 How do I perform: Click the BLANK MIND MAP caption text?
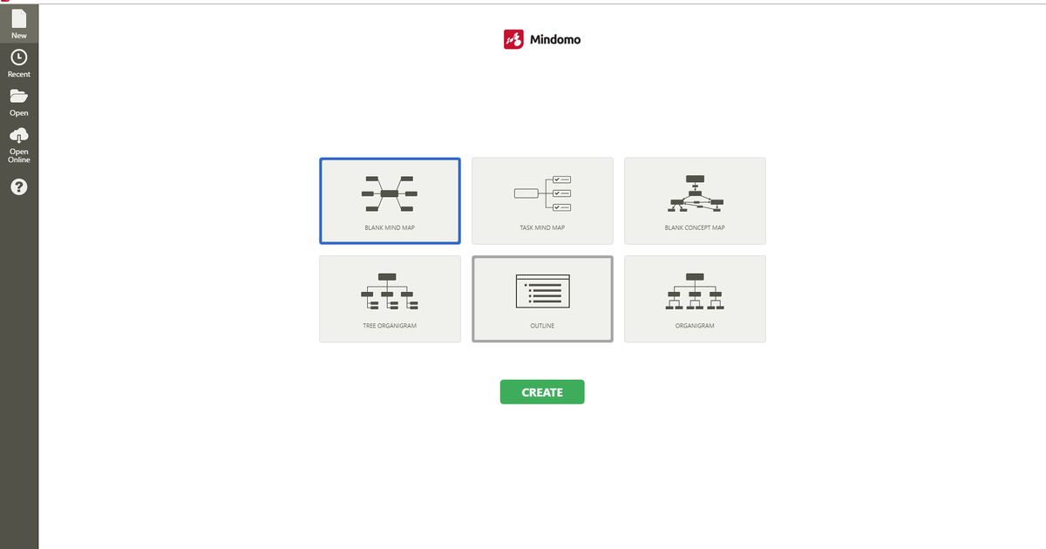coord(390,227)
